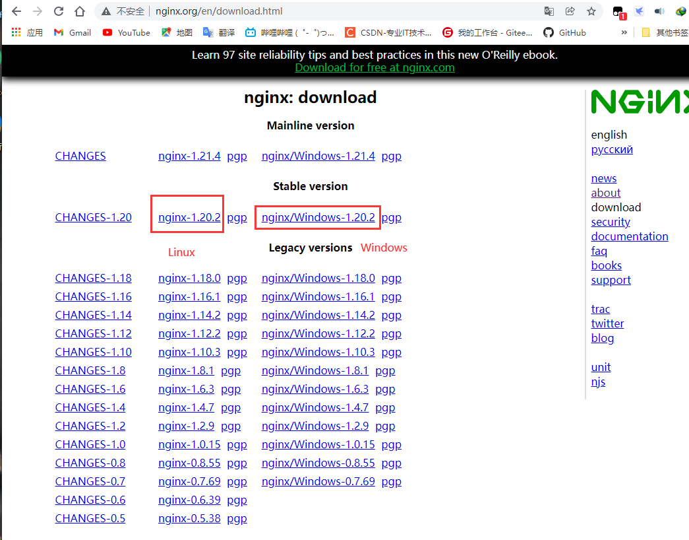Open the CSDN bookmark
689x540 pixels.
point(388,32)
